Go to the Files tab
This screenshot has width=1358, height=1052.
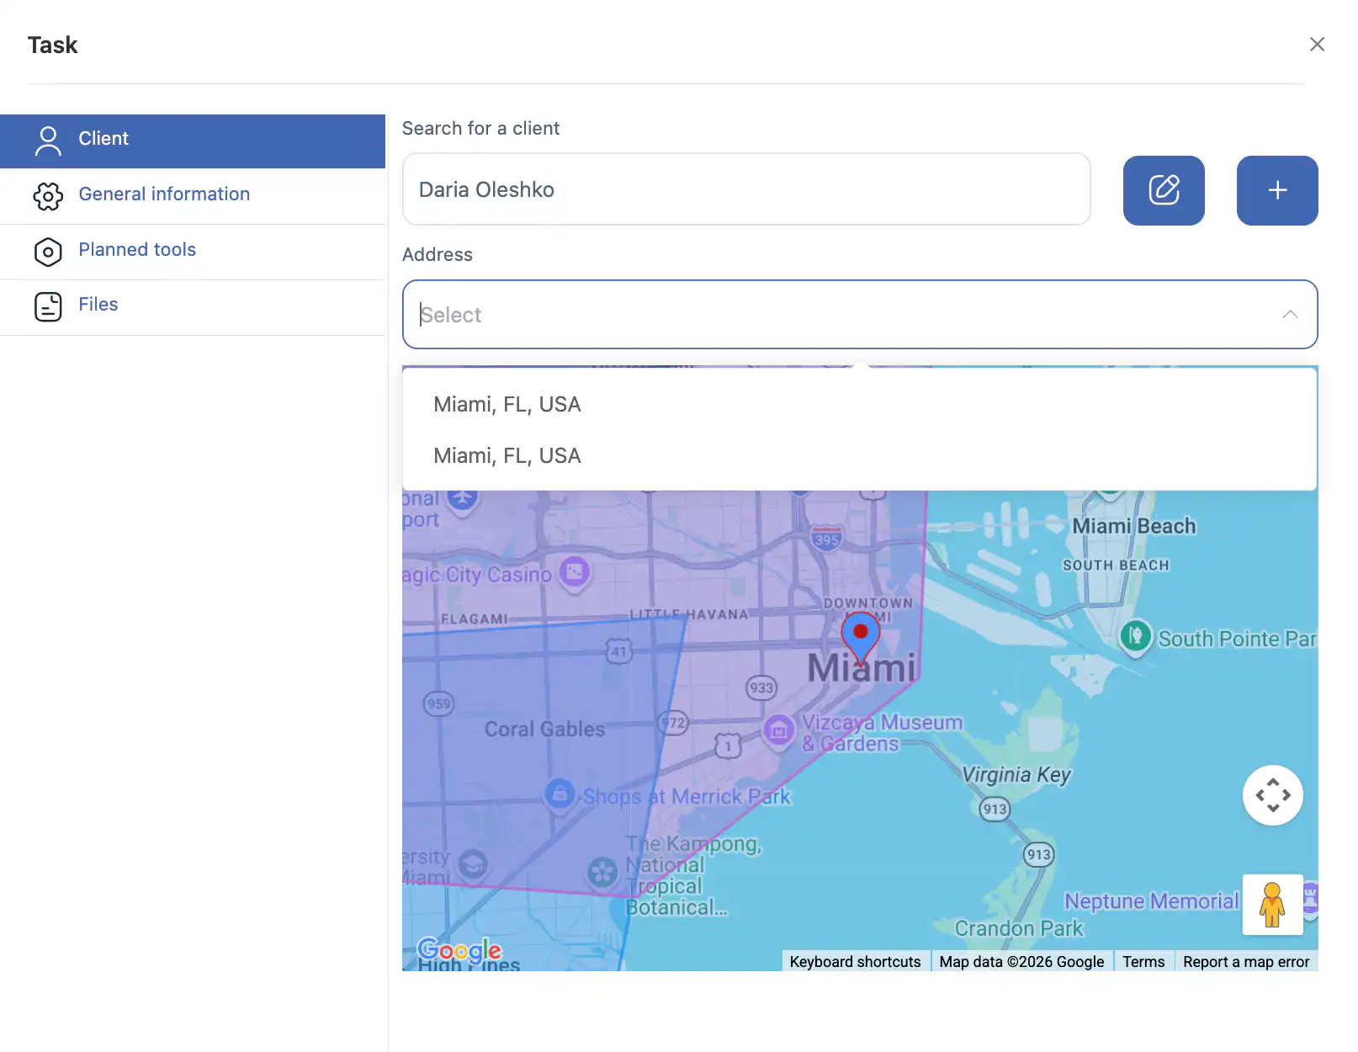tap(98, 305)
